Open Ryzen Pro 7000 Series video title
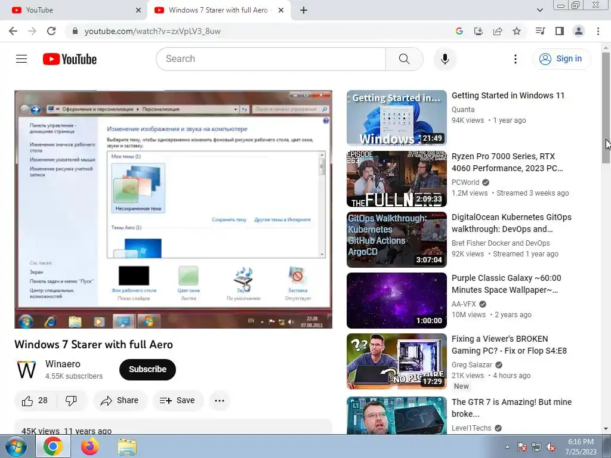 507,162
